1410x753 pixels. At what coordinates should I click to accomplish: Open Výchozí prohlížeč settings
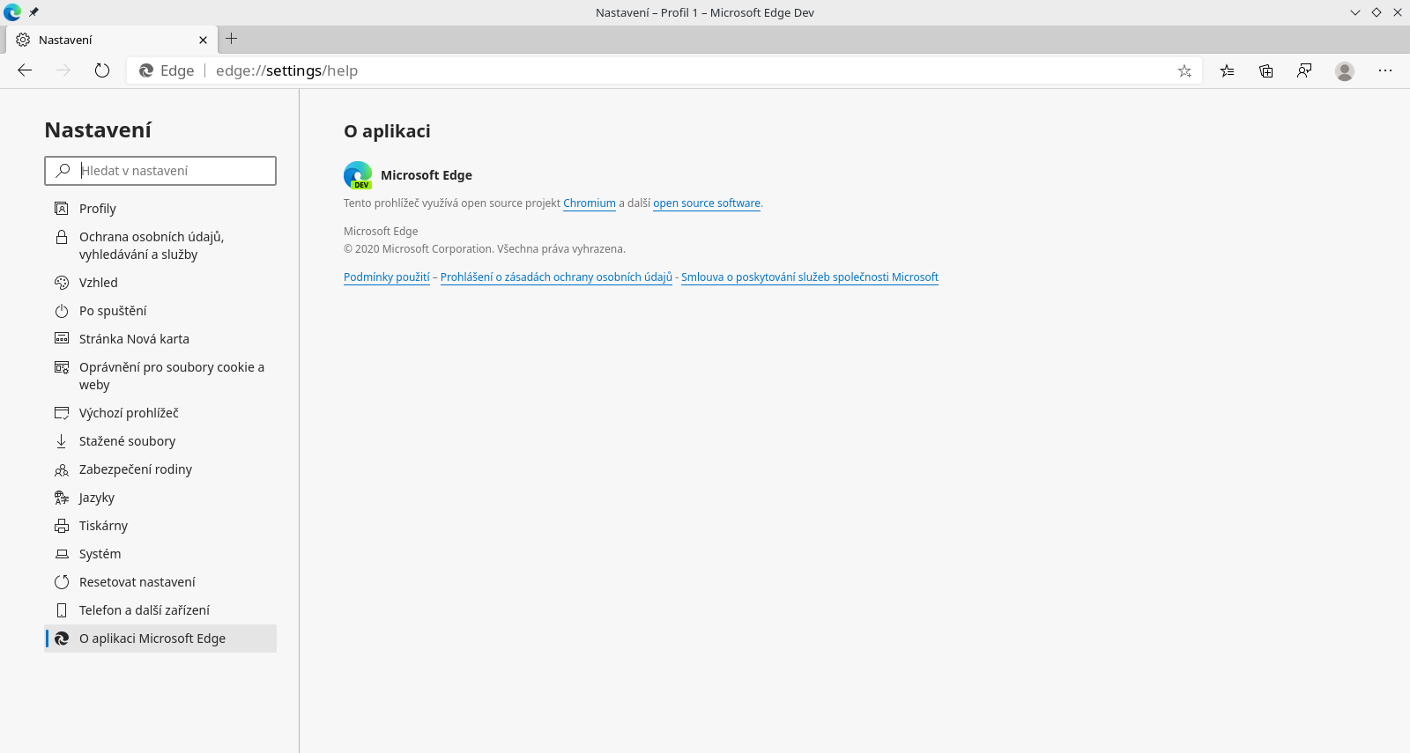pos(160,413)
